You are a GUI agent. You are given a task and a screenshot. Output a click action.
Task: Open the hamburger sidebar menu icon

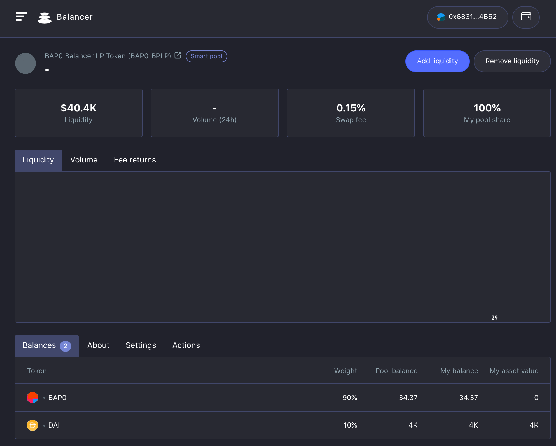click(x=21, y=17)
